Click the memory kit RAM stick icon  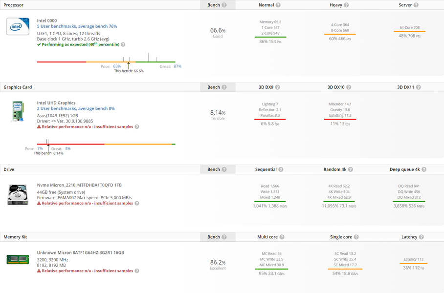tap(18, 259)
